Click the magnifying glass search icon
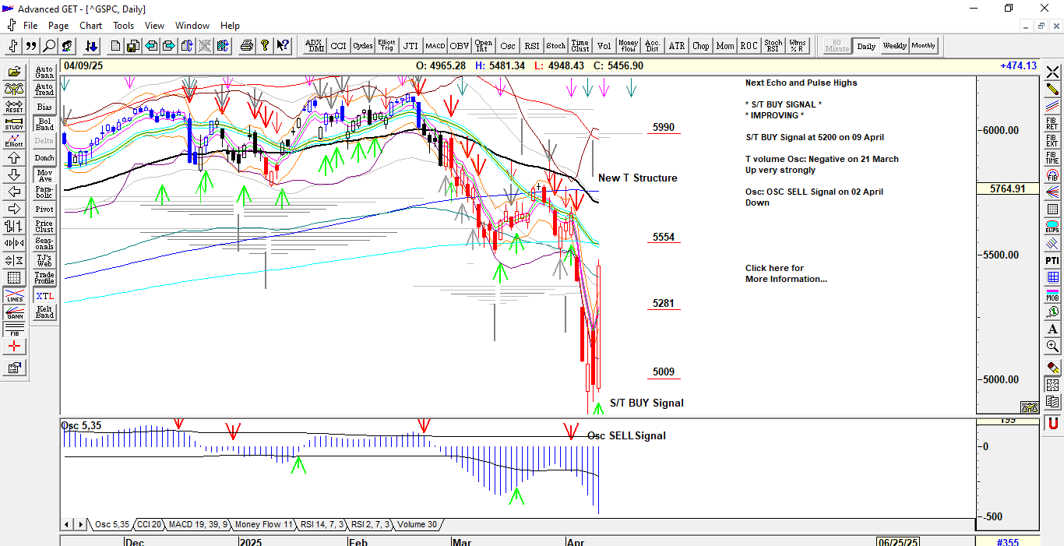The image size is (1064, 546). (49, 46)
